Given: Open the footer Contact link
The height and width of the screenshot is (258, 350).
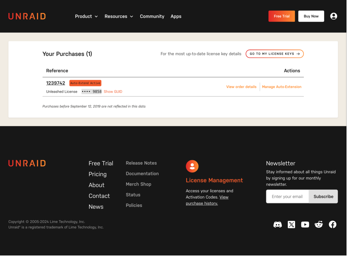Looking at the screenshot, I should (x=99, y=196).
